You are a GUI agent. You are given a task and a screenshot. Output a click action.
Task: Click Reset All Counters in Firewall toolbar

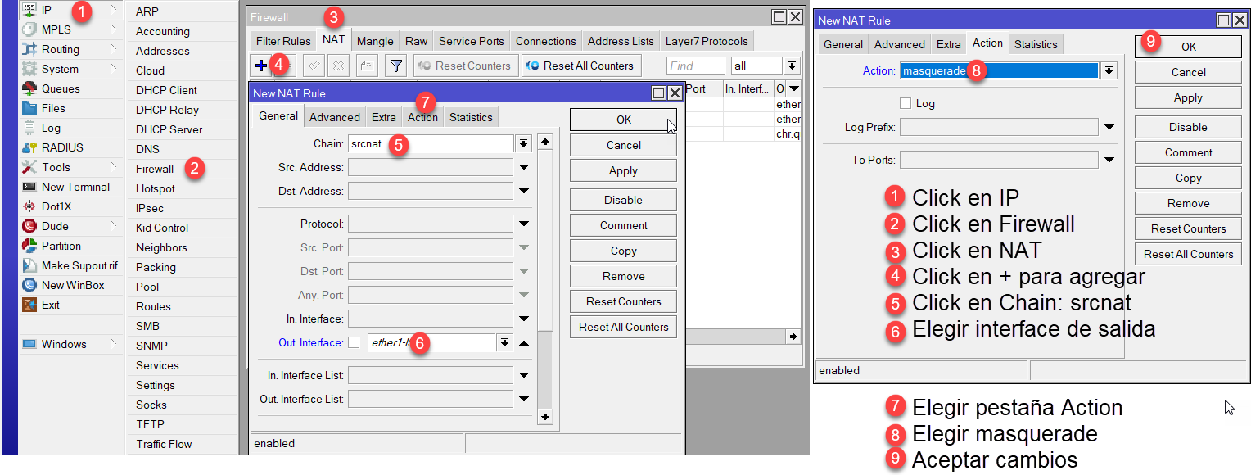581,66
